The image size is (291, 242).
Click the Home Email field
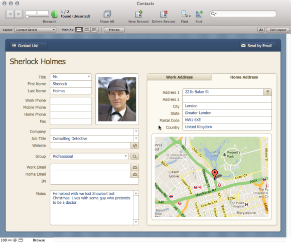tap(90, 175)
